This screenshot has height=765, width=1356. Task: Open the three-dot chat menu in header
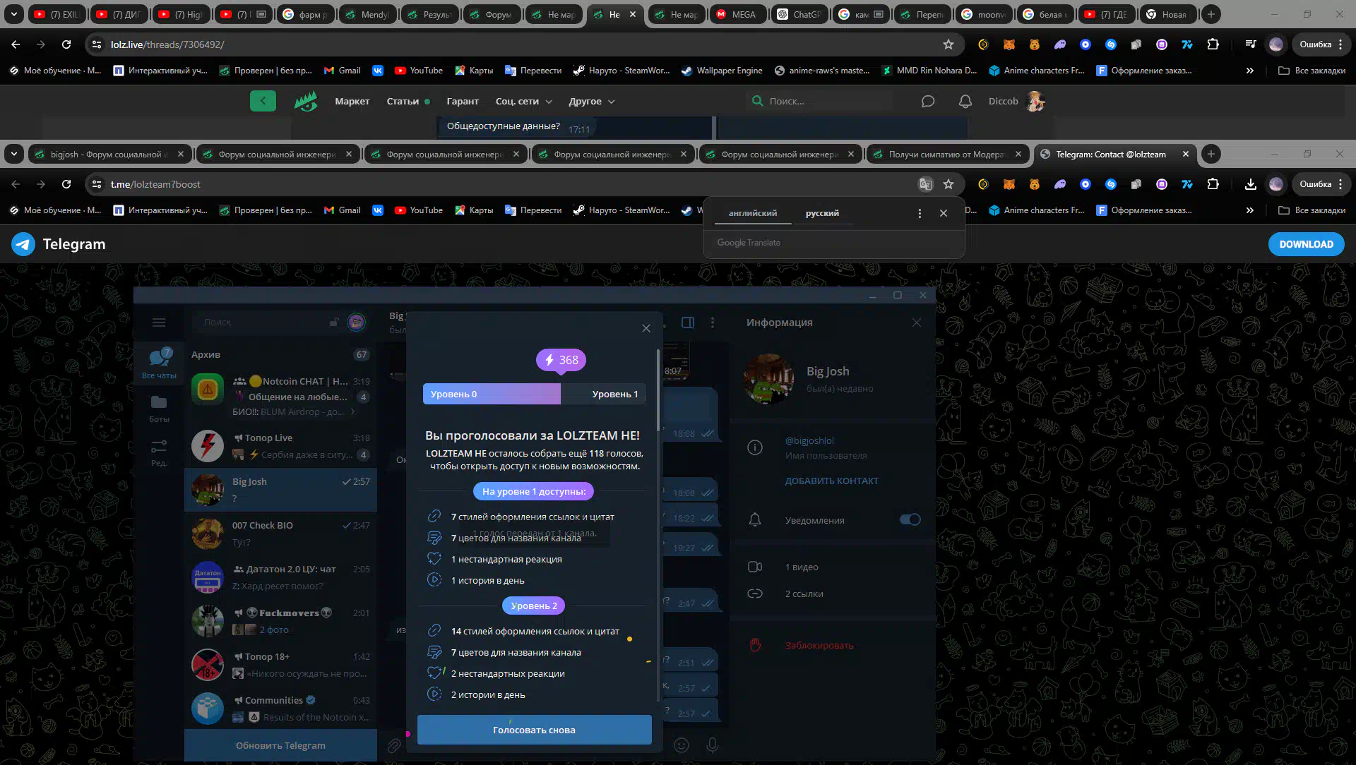(x=713, y=323)
